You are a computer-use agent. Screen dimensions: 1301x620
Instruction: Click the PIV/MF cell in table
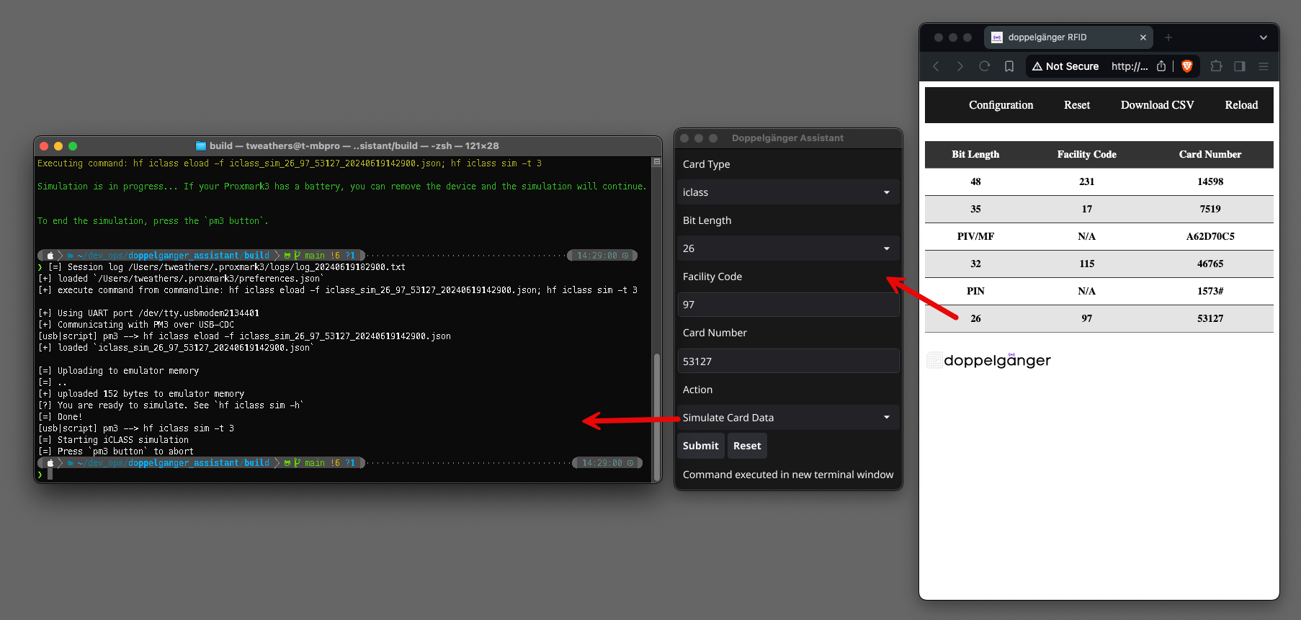click(x=975, y=236)
